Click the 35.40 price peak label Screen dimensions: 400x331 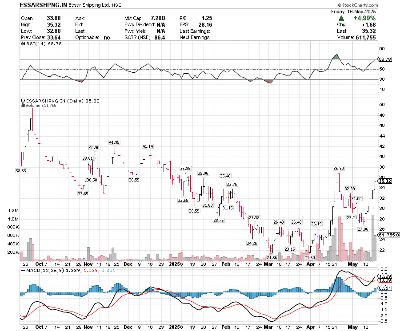[x=225, y=176]
